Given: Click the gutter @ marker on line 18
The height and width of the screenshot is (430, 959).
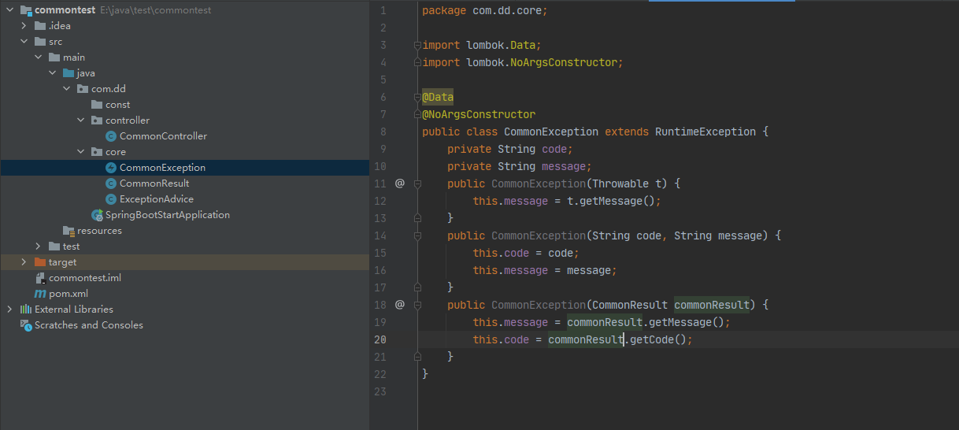Looking at the screenshot, I should [x=399, y=305].
